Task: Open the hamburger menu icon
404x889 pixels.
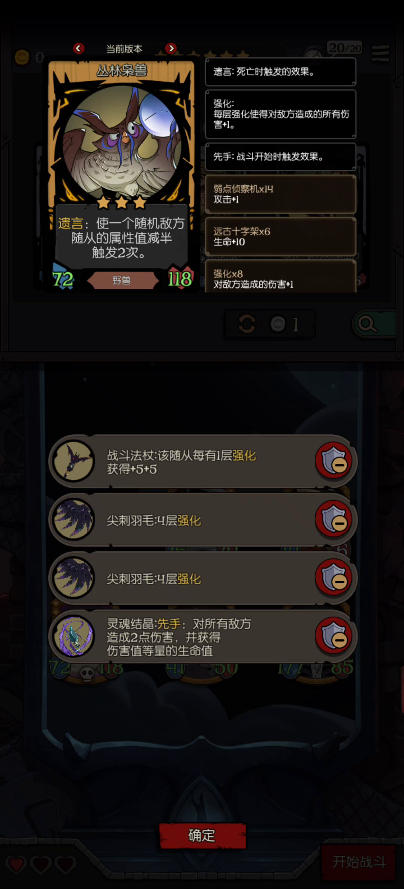Action: pos(380,54)
